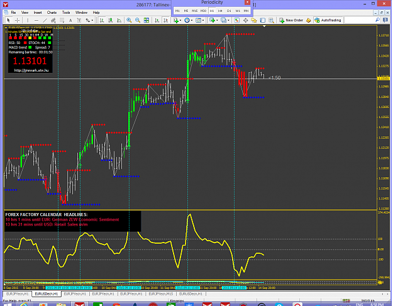Expand the Templates dropdown arrow

pyautogui.click(x=203, y=21)
